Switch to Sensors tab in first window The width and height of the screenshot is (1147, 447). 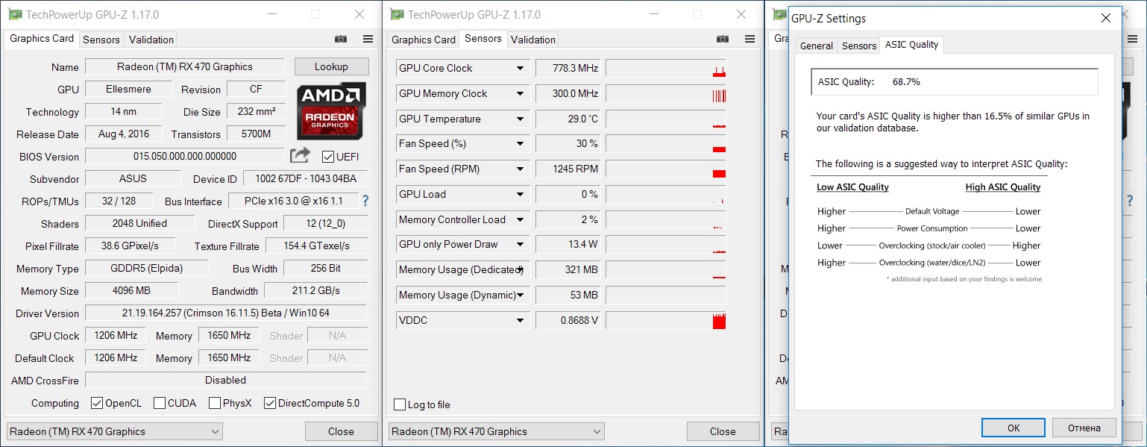101,40
